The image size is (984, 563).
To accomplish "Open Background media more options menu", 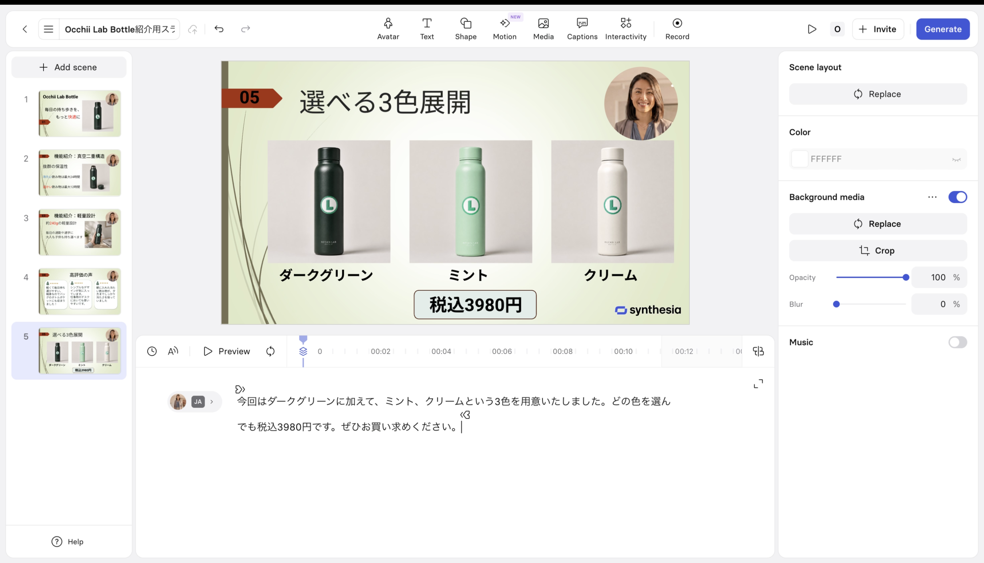I will click(x=932, y=197).
